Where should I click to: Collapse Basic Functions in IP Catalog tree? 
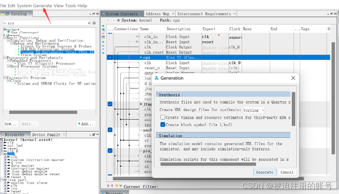(5, 37)
